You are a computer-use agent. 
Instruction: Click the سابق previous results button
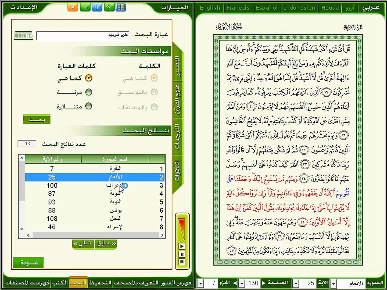click(x=106, y=244)
